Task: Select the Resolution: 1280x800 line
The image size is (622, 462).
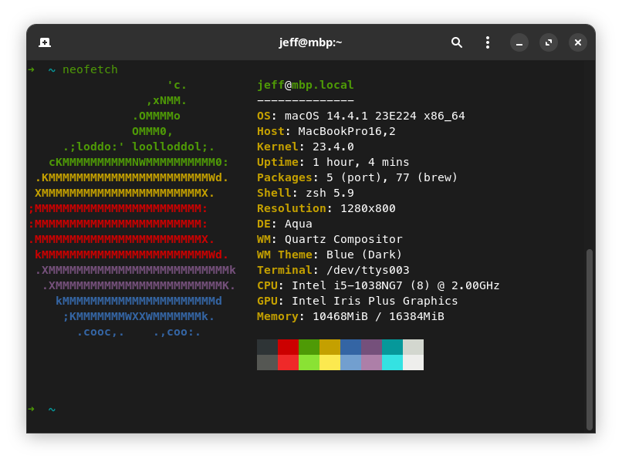Action: 326,208
